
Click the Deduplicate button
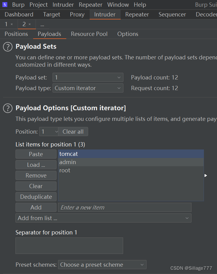click(x=36, y=197)
